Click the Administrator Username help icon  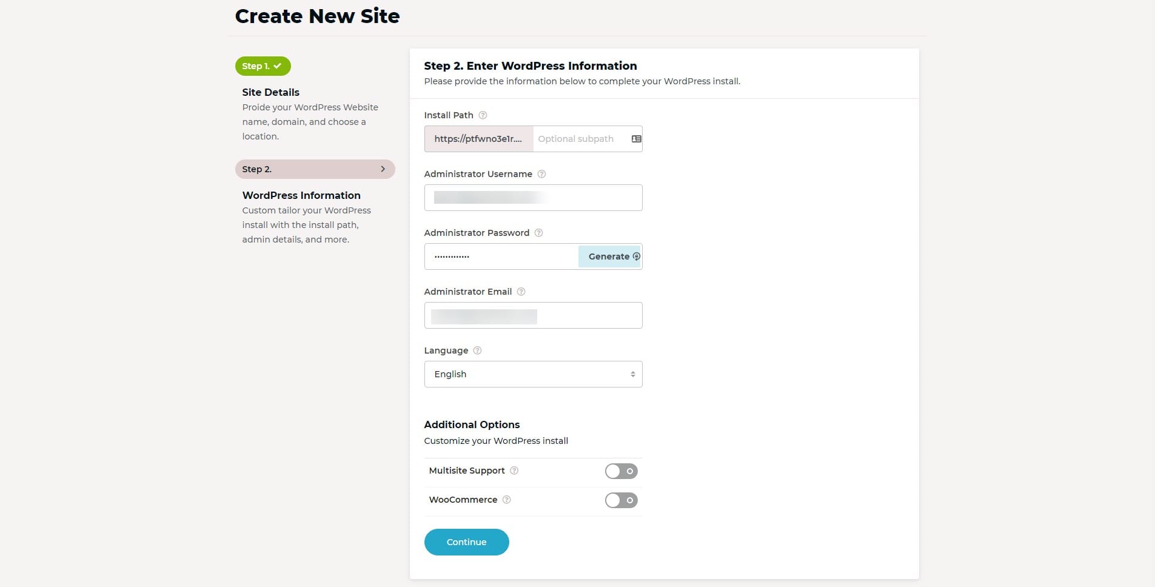tap(541, 174)
